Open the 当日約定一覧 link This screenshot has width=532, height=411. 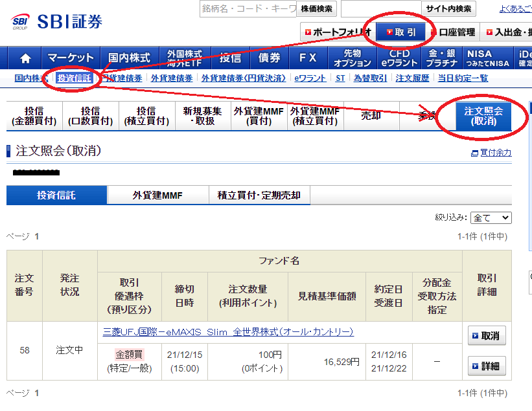tap(463, 78)
